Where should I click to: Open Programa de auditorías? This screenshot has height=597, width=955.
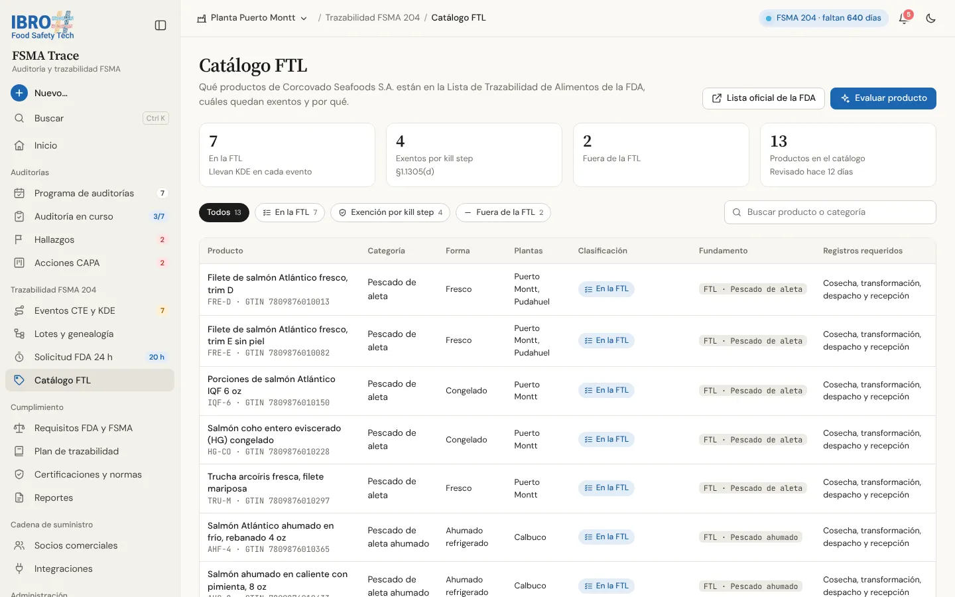click(90, 193)
